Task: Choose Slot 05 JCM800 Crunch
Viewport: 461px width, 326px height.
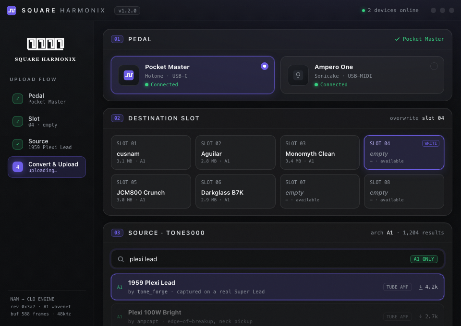Action: (x=151, y=191)
